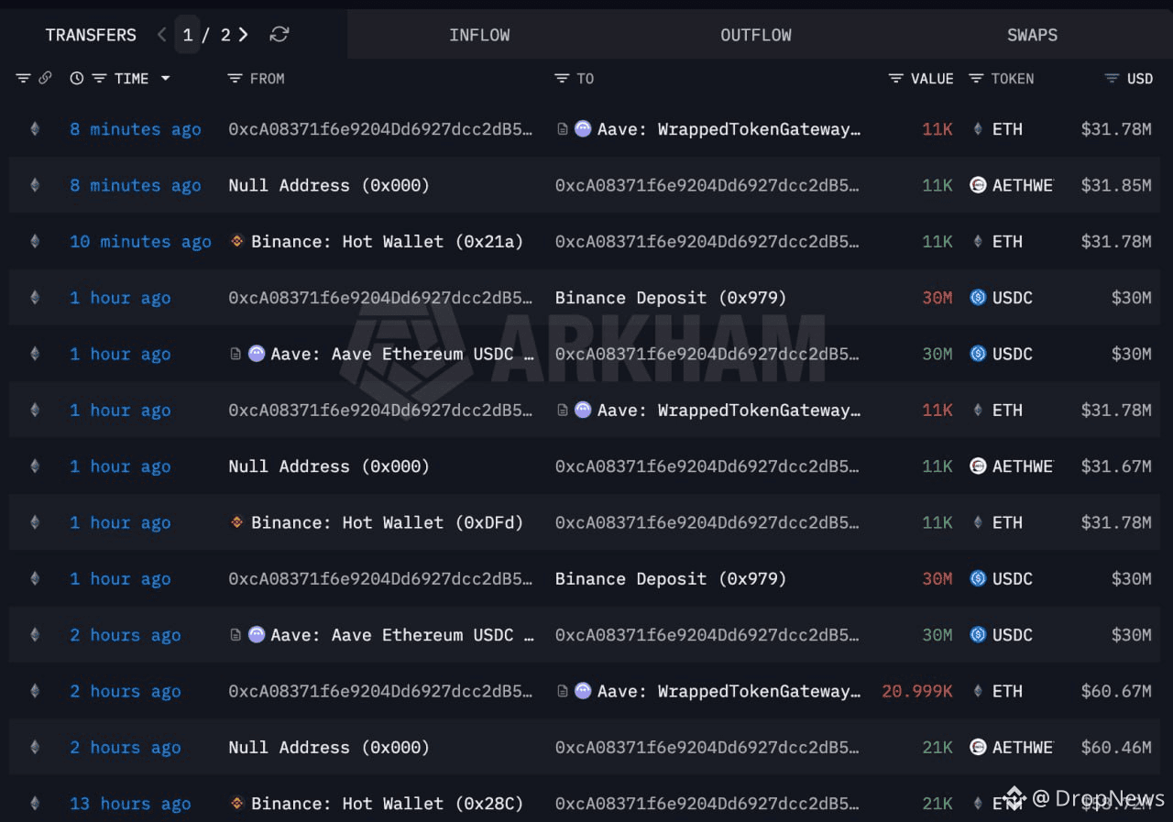
Task: Click the AETHWE token icon in $31.85M row
Action: click(978, 185)
